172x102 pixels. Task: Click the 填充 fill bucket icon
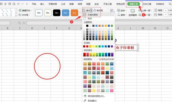(x=84, y=10)
